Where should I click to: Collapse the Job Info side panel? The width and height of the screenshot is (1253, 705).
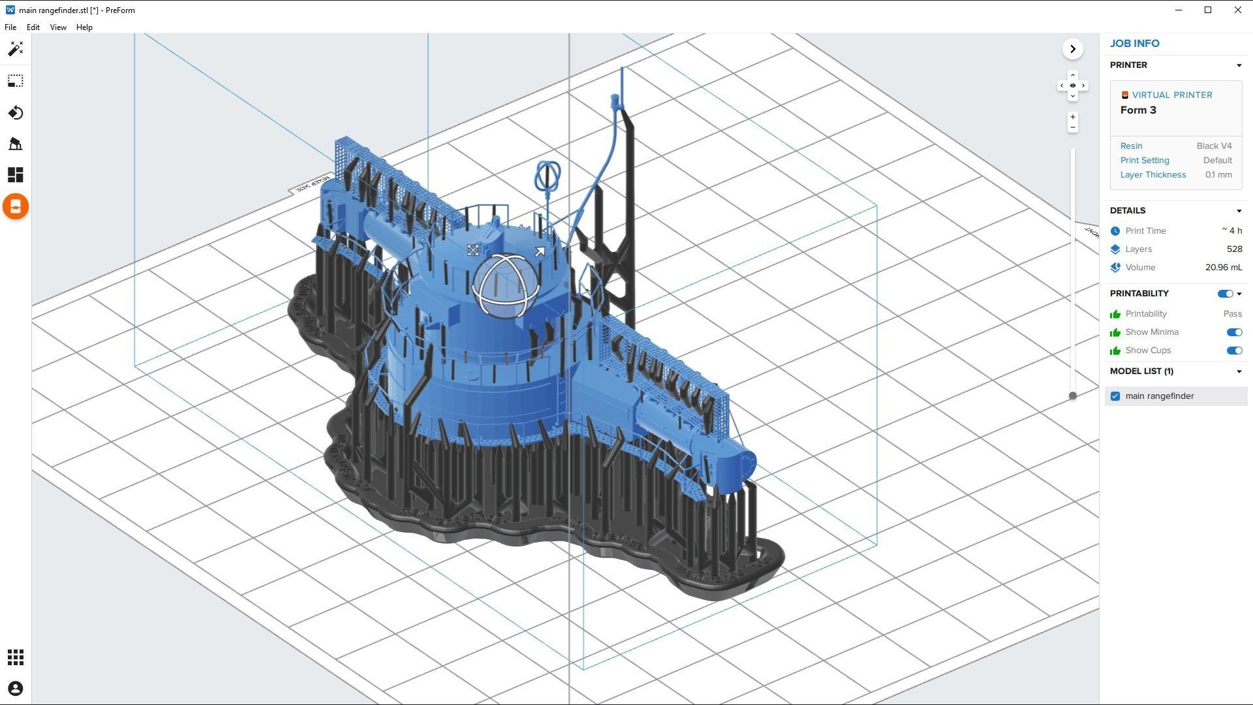coord(1073,49)
